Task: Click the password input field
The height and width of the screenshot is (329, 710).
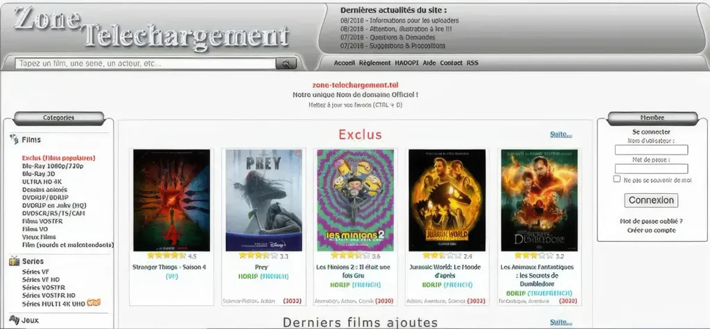Action: click(651, 169)
